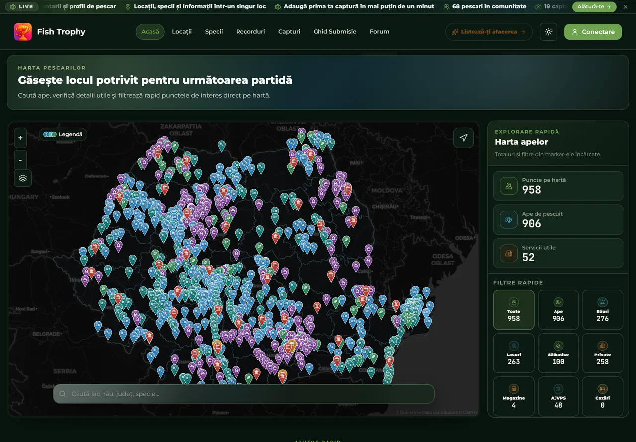Open Ghid Submisie in navigation
Screen dimensions: 636x442
coord(335,32)
